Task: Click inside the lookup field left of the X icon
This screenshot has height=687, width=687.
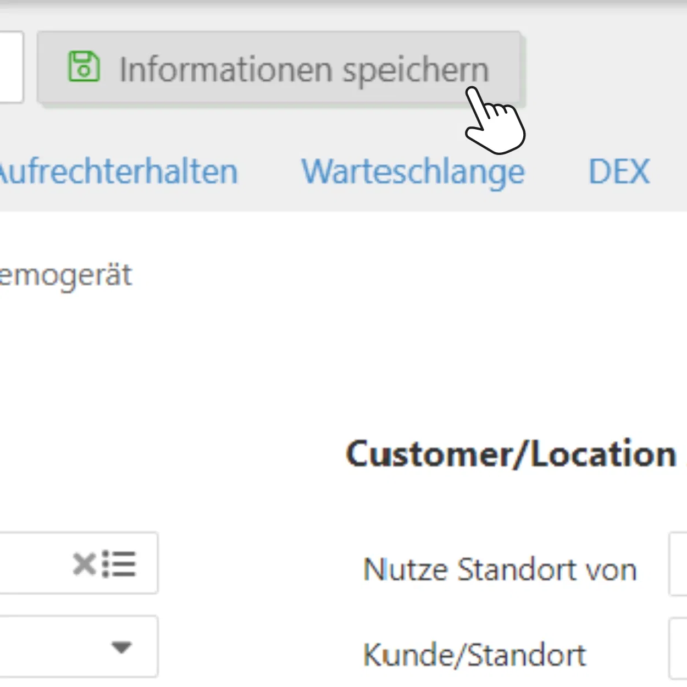Action: (33, 563)
